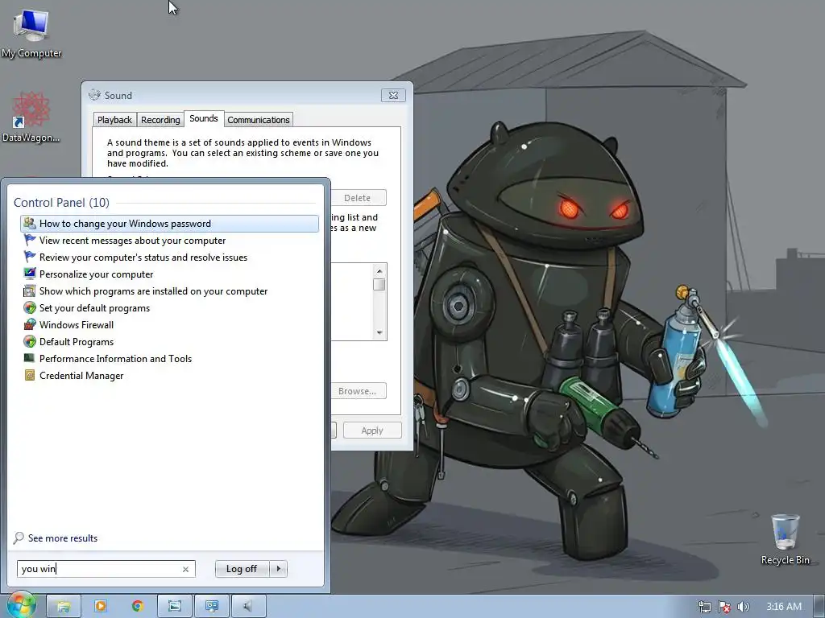Open the Performance Information and Tools result
This screenshot has height=618, width=825.
click(x=169, y=358)
